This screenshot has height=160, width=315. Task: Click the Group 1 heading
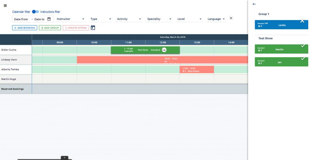click(264, 14)
